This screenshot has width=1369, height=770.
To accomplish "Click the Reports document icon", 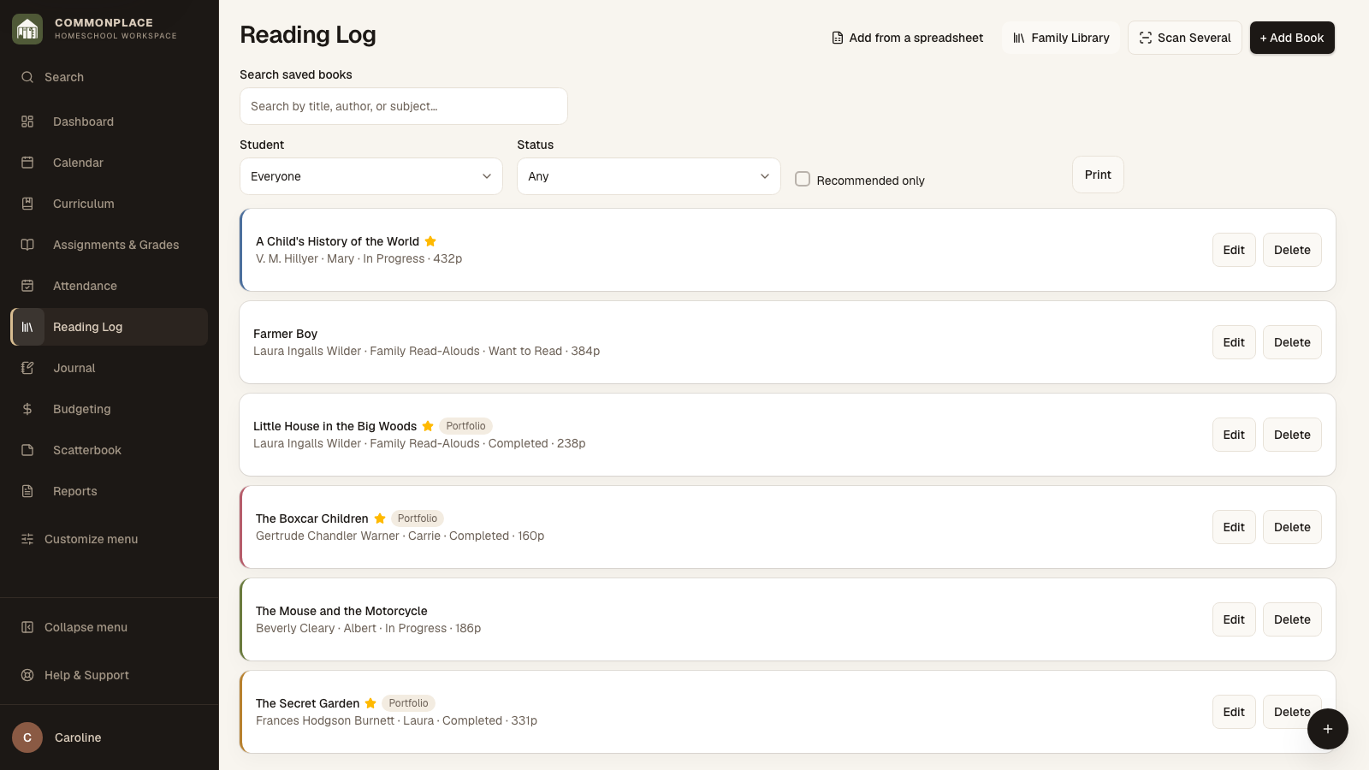I will pos(27,491).
